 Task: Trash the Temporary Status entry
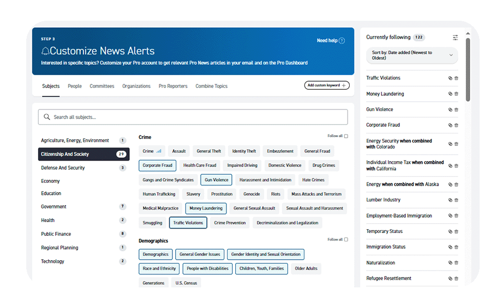coord(456,231)
